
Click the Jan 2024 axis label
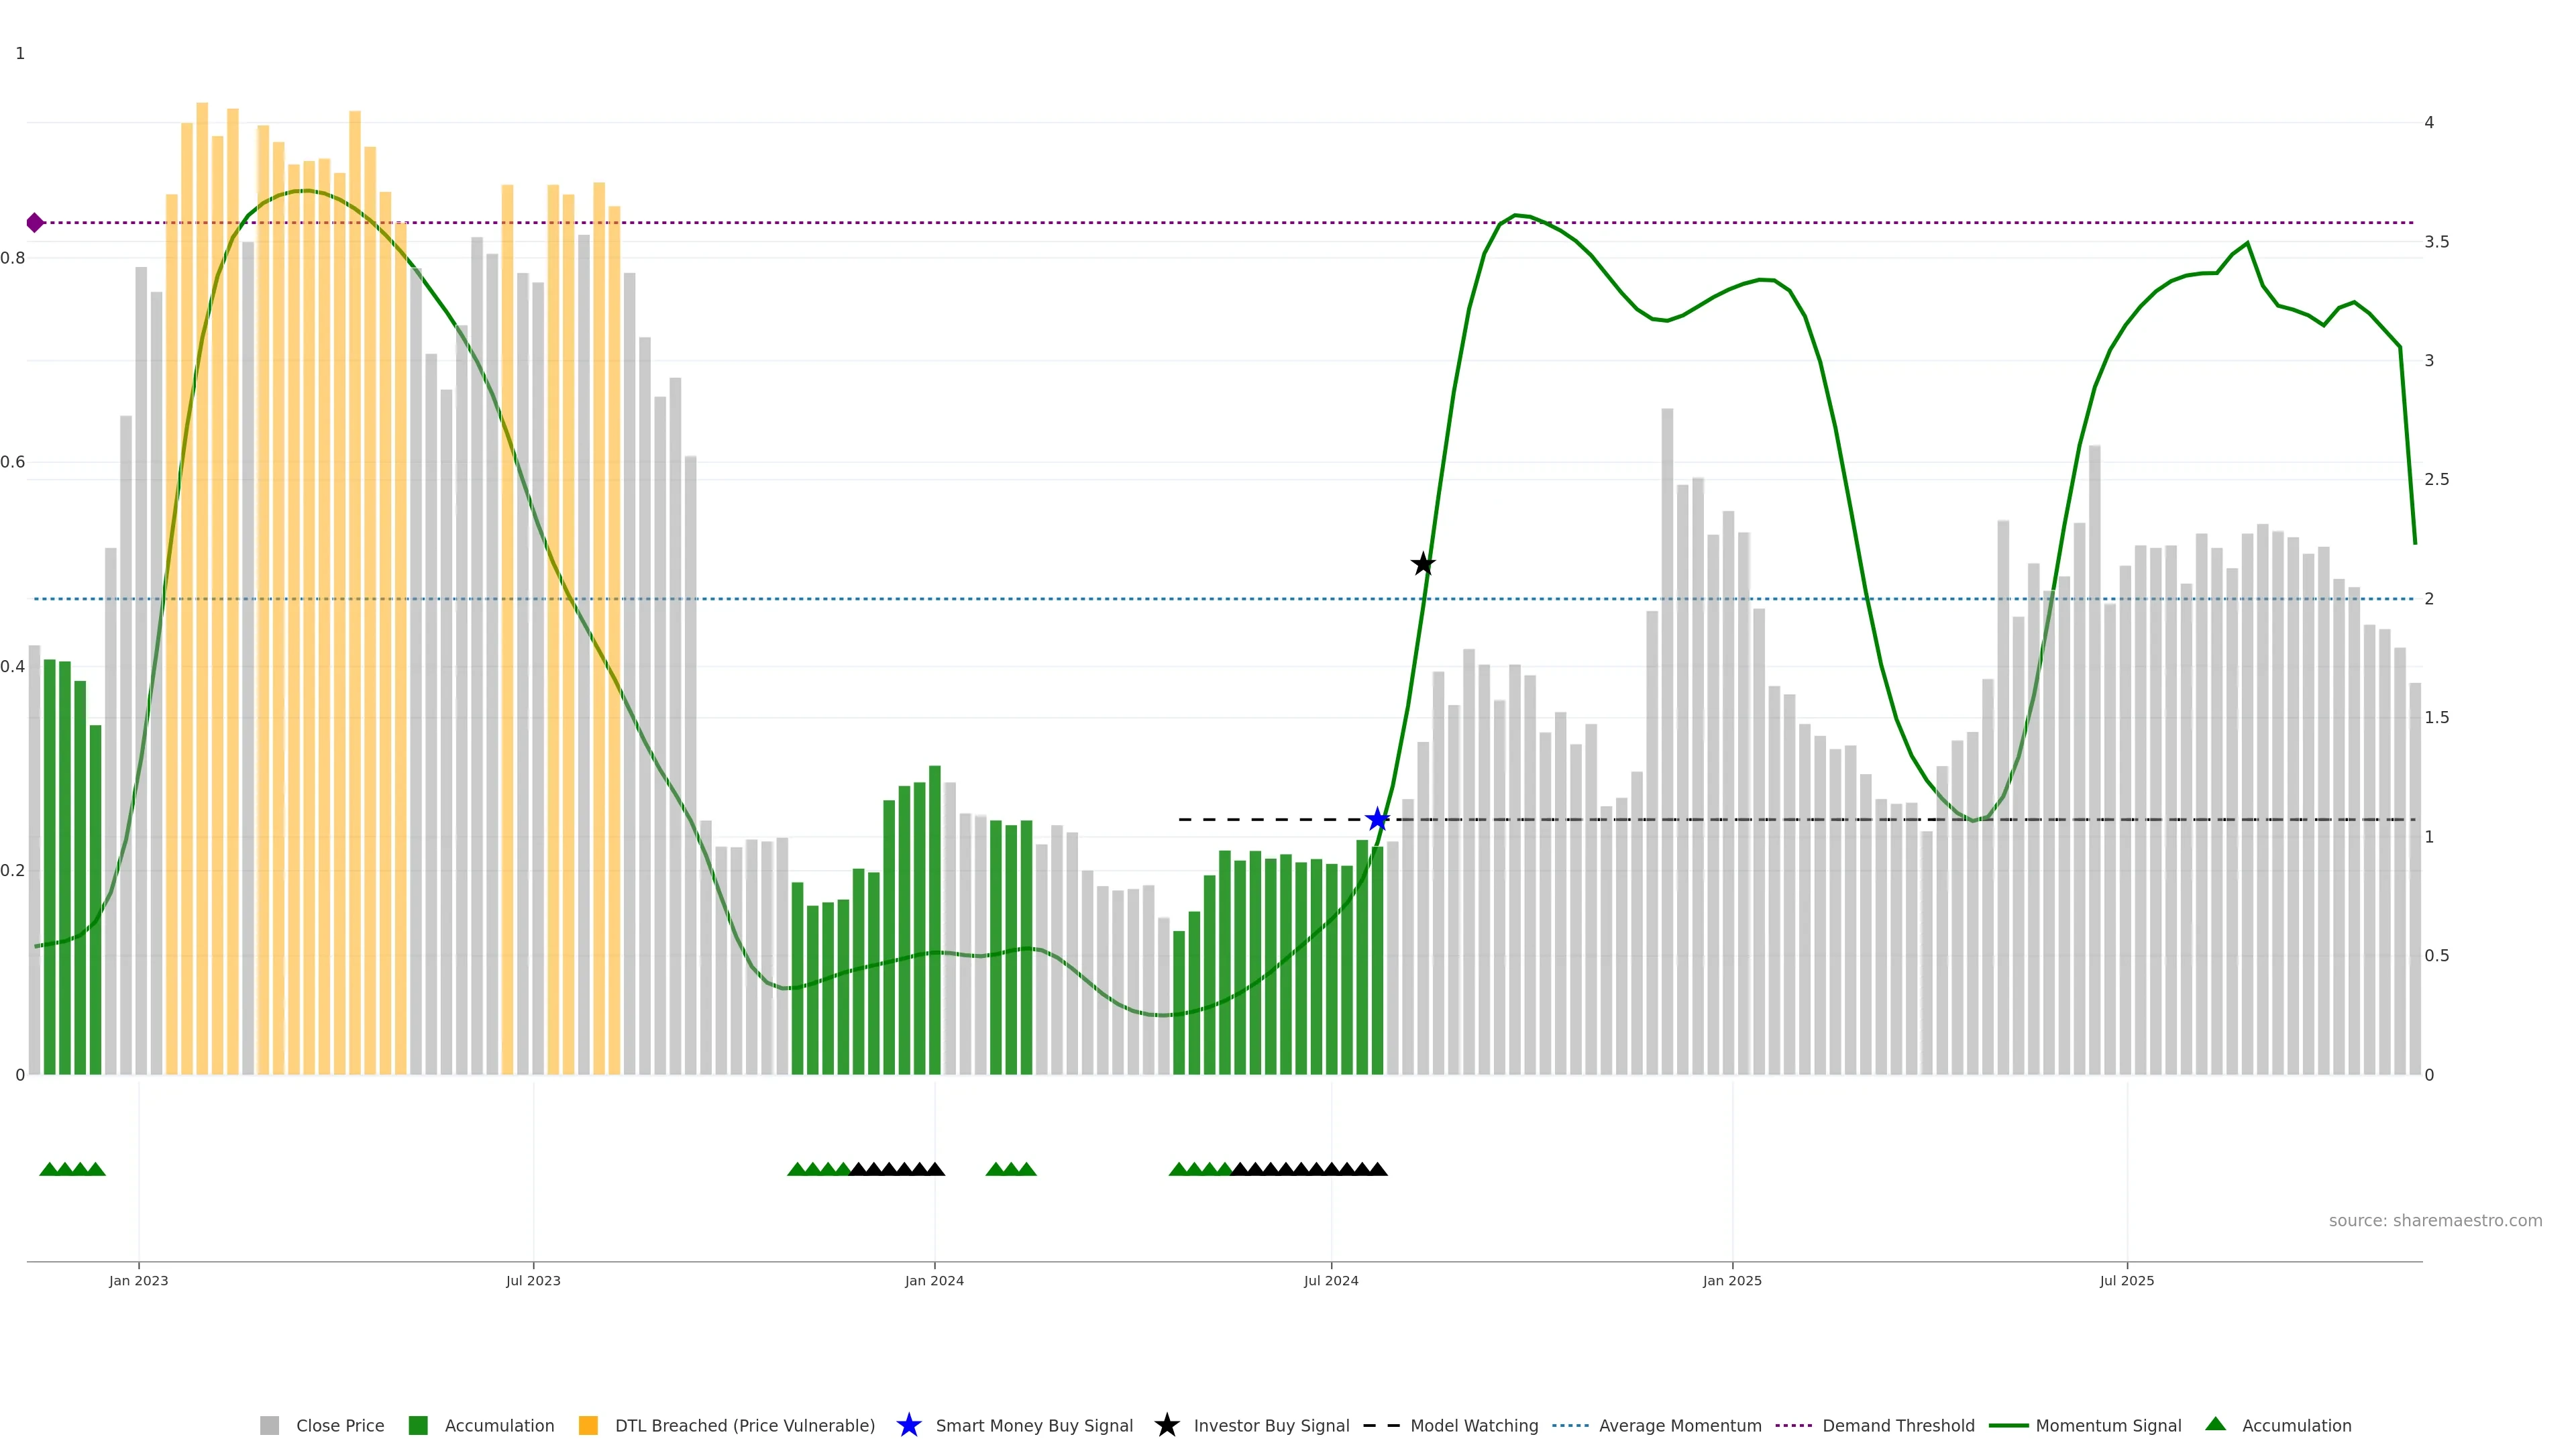pos(934,1280)
